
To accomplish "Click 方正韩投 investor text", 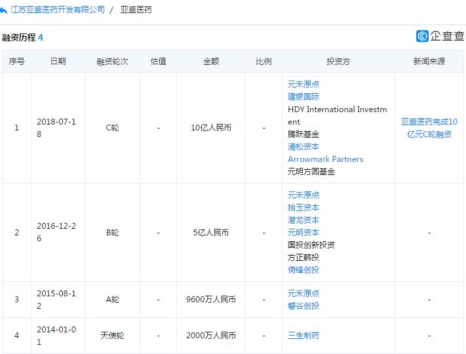I will point(303,258).
